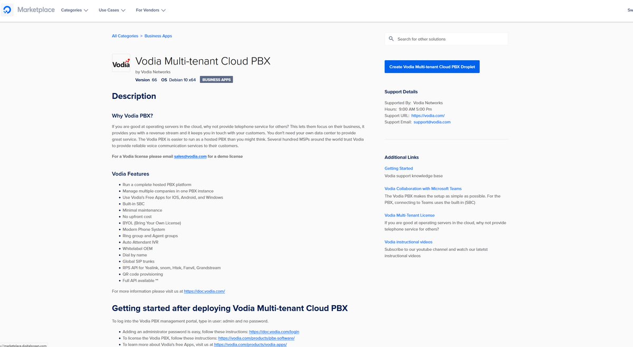Click 'by Vodia Networks' vendor text
The height and width of the screenshot is (347, 633).
(x=153, y=72)
